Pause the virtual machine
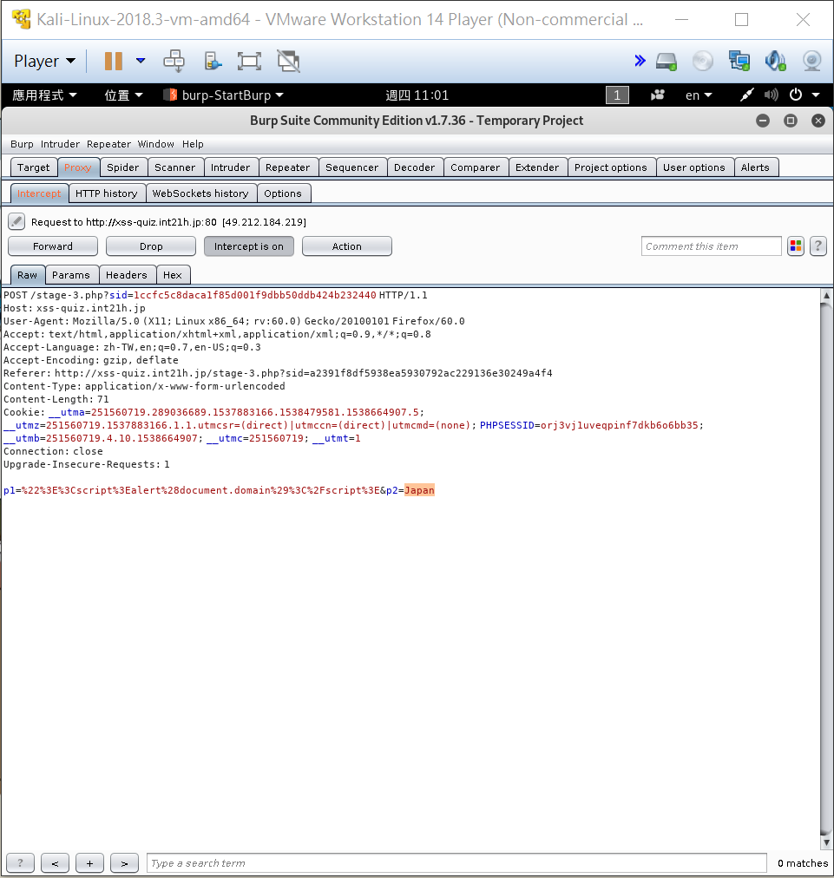 click(113, 61)
